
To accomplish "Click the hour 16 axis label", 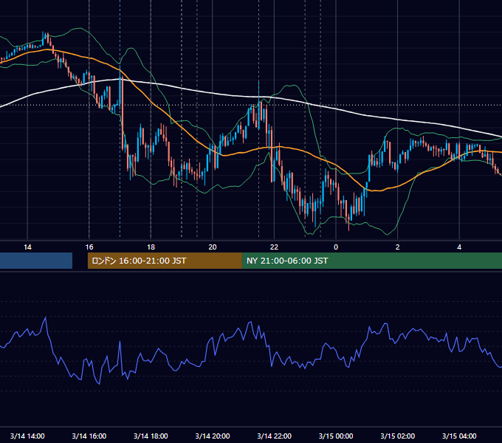I will tap(89, 247).
